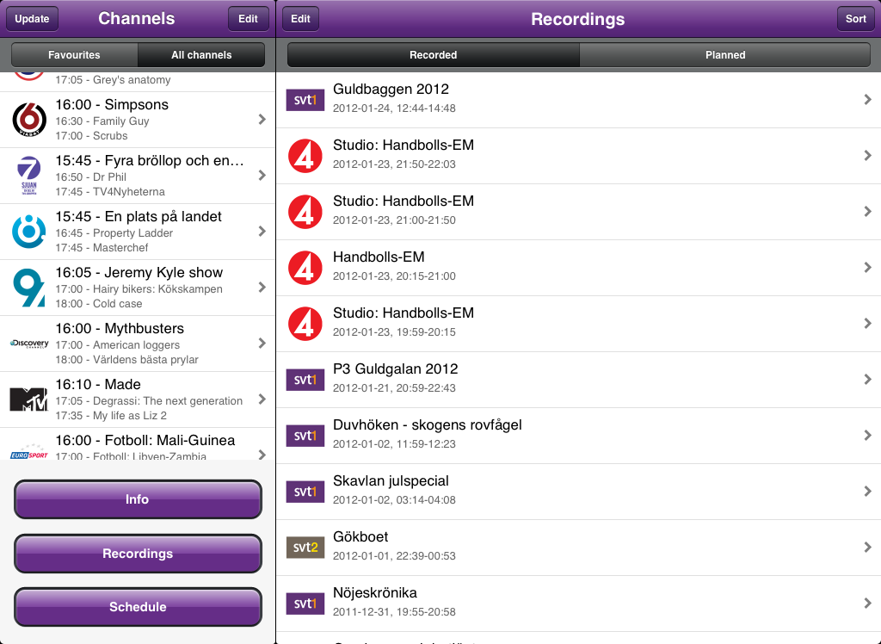
Task: Tap the MTV channel logo
Action: click(29, 399)
